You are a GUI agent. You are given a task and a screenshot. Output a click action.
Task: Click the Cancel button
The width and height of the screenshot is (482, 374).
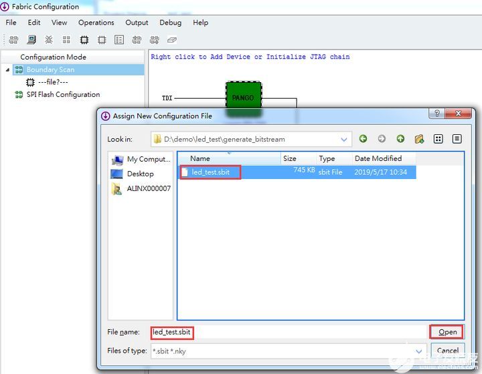pos(448,351)
